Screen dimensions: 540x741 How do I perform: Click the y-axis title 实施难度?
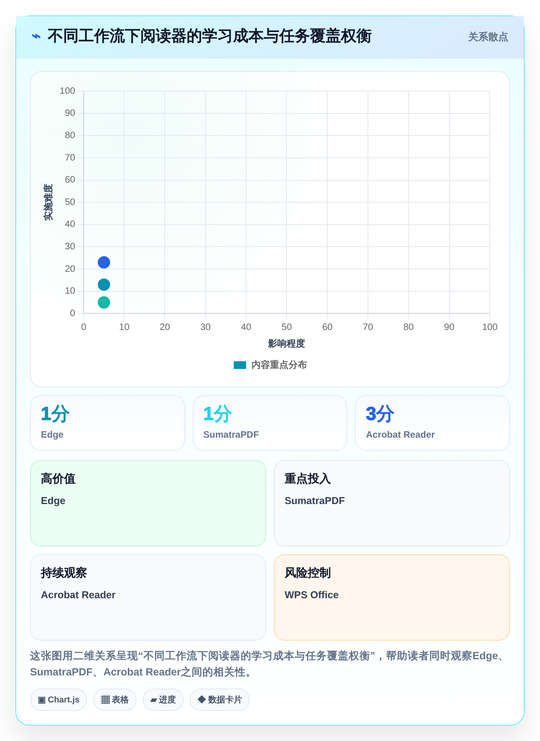click(x=48, y=202)
